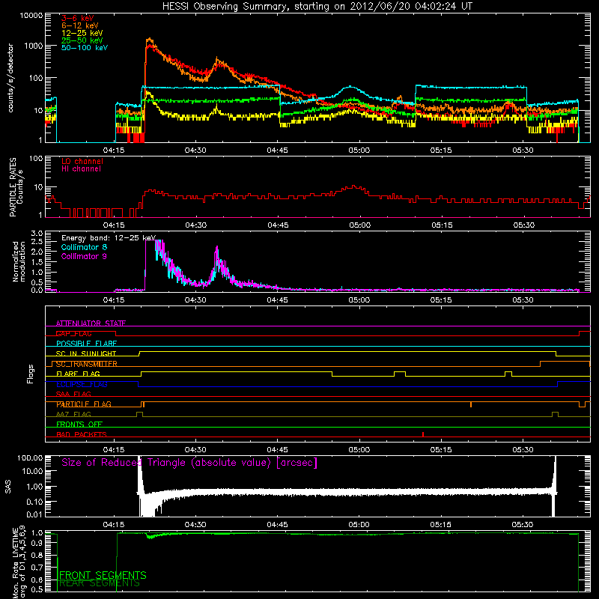Select the HI channel legend label
599x599 pixels.
81,169
